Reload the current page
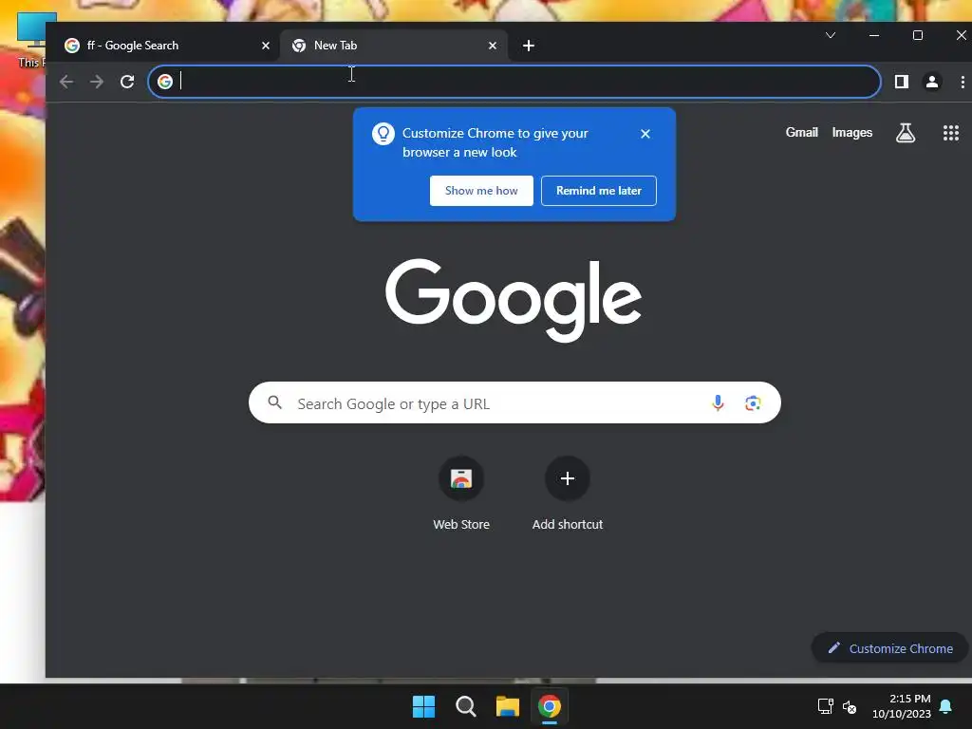The height and width of the screenshot is (729, 972). 127,82
